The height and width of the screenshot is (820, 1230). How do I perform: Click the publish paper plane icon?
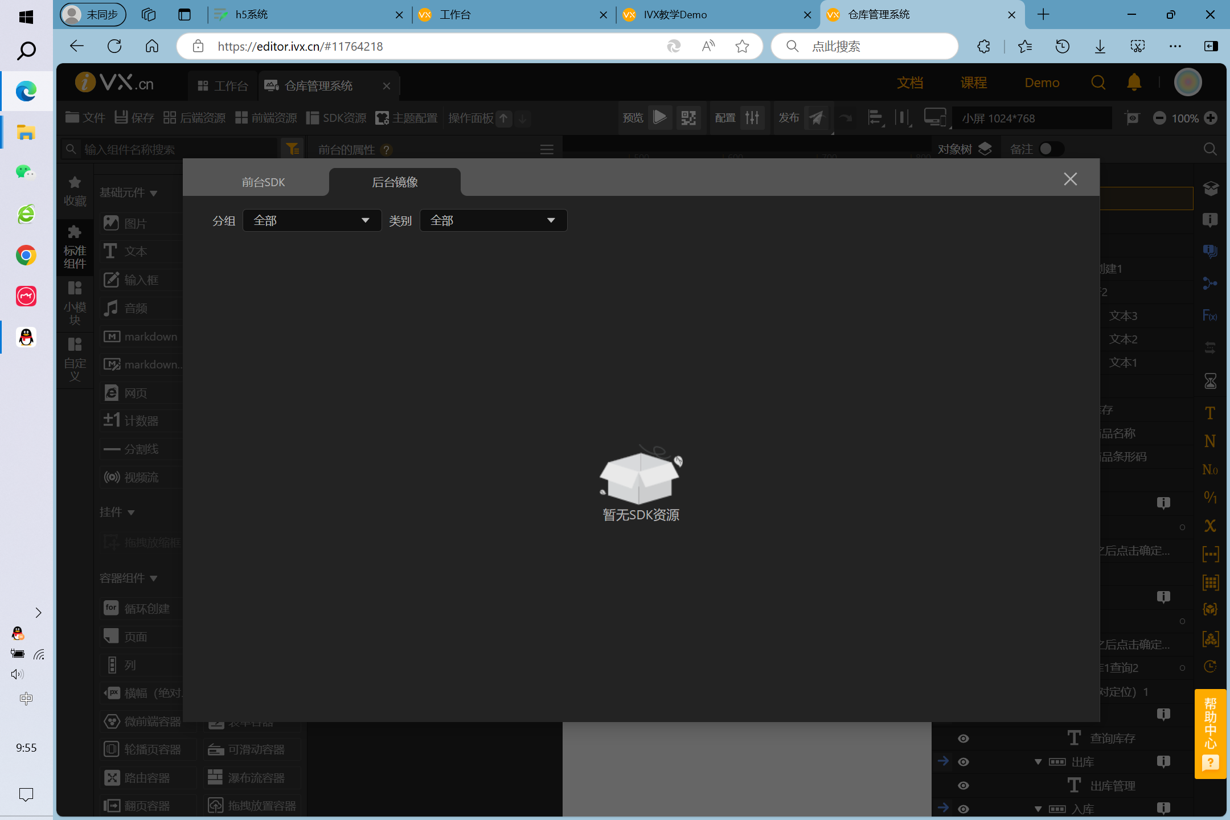[x=817, y=118]
